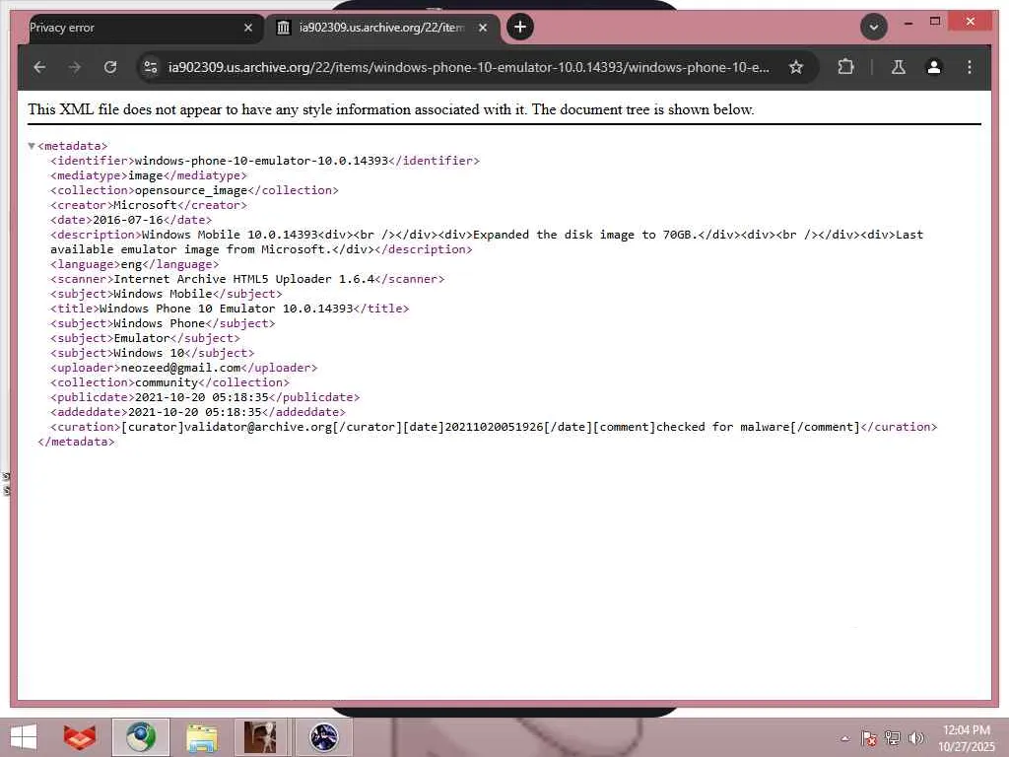Open the Extensions puzzle icon
This screenshot has height=757, width=1009.
click(845, 67)
